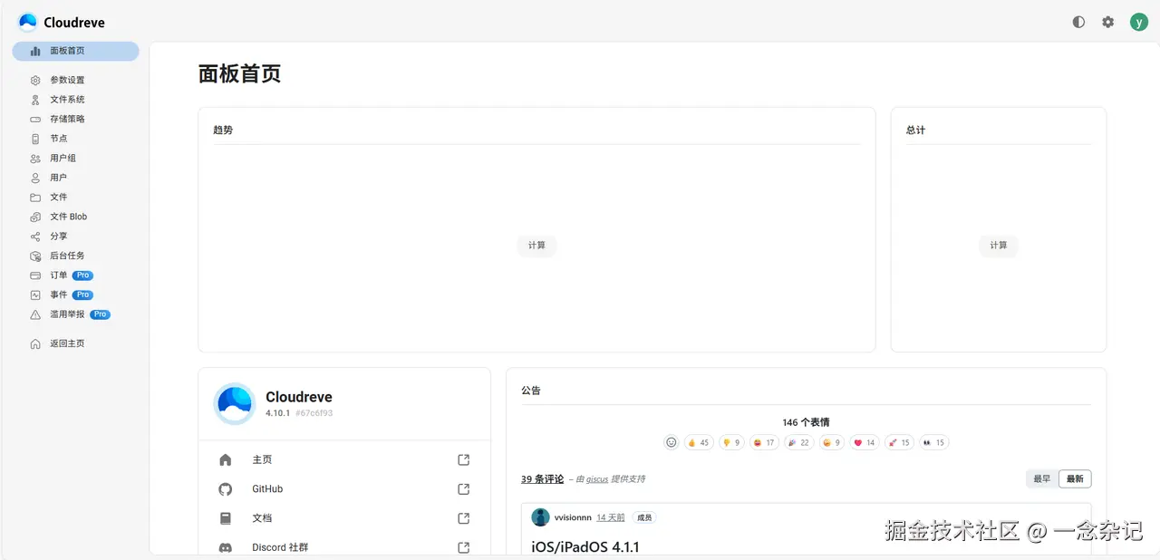Open the vvisionnn username link
1160x560 pixels.
(573, 517)
